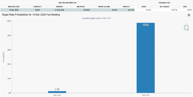Click the 20% y-axis tick label

(x=9, y=79)
